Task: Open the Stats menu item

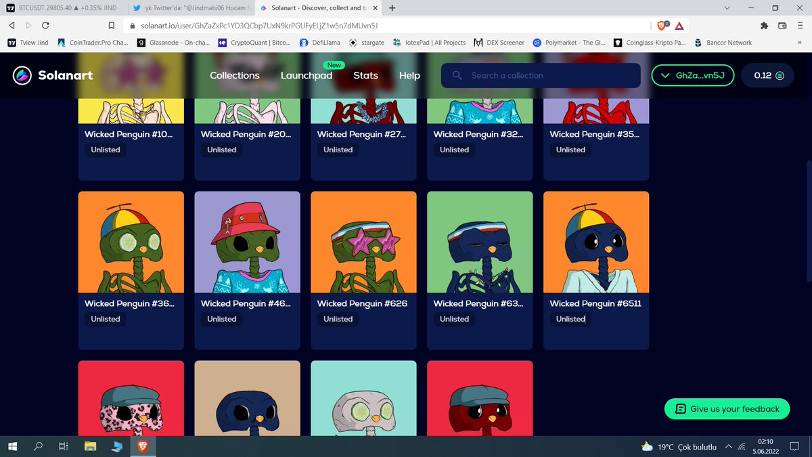Action: 365,75
